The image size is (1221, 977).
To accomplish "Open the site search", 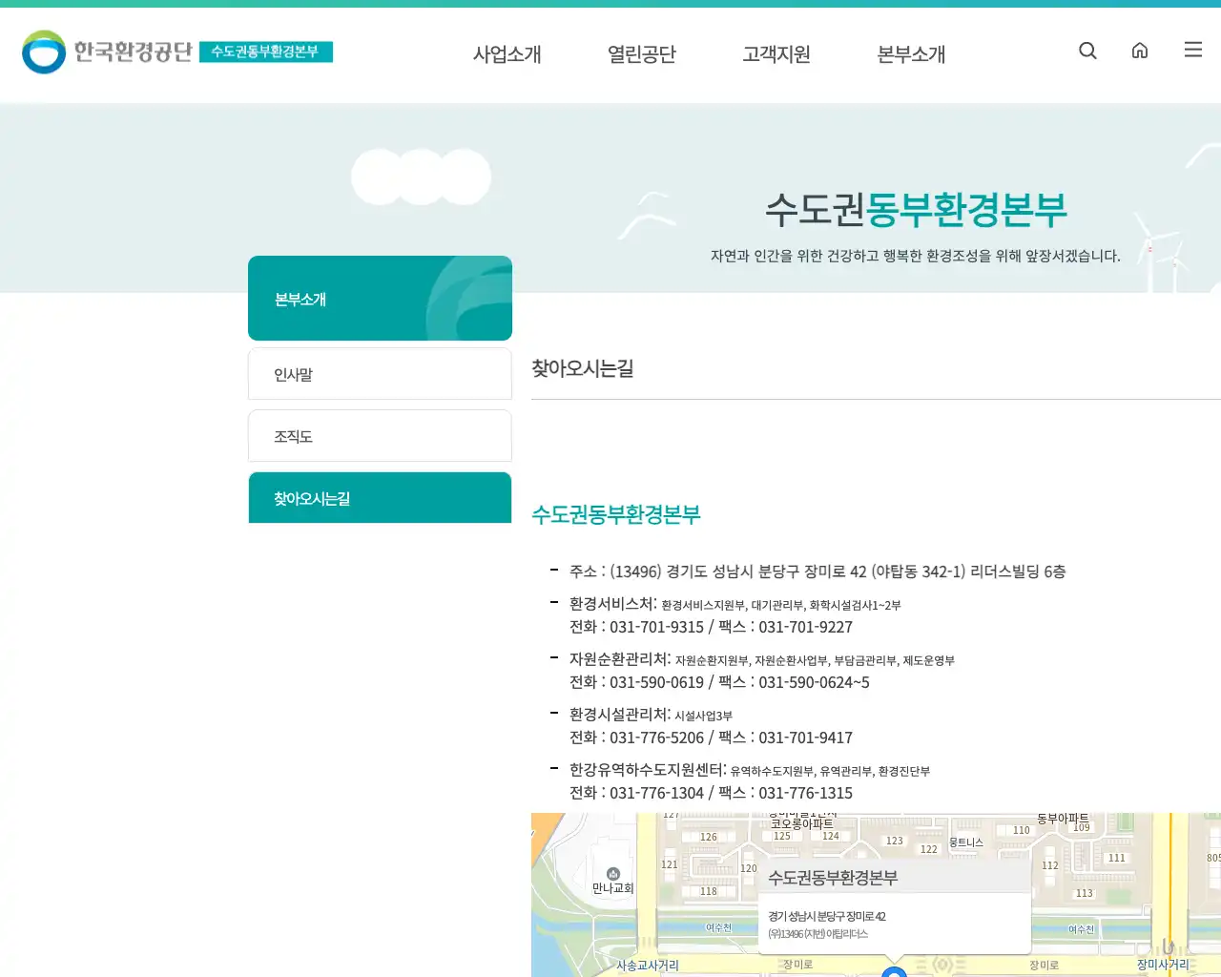I will coord(1087,51).
